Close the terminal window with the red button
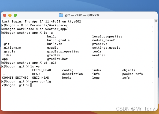 click(x=5, y=15)
